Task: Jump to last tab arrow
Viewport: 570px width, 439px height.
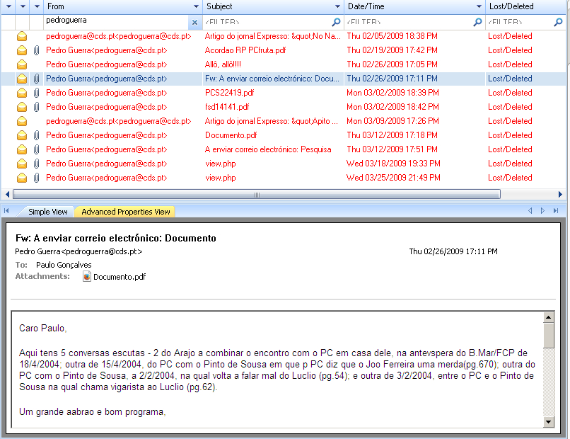Action: tap(555, 211)
